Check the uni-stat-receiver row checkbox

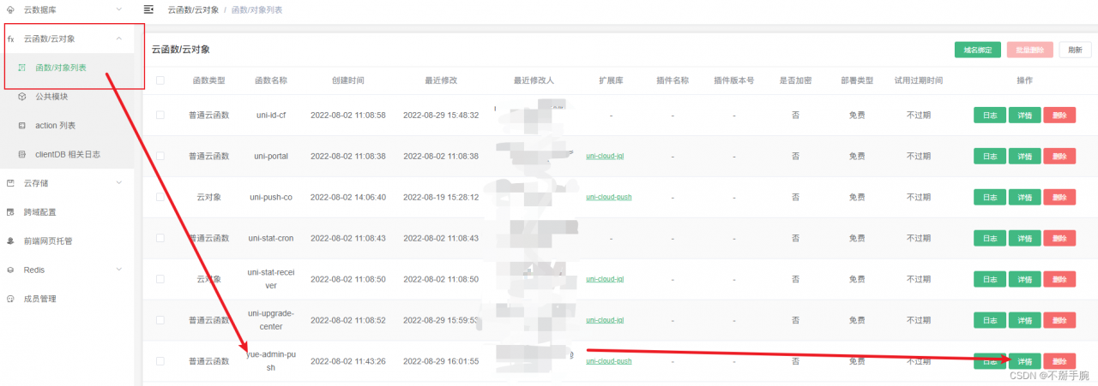click(x=160, y=279)
